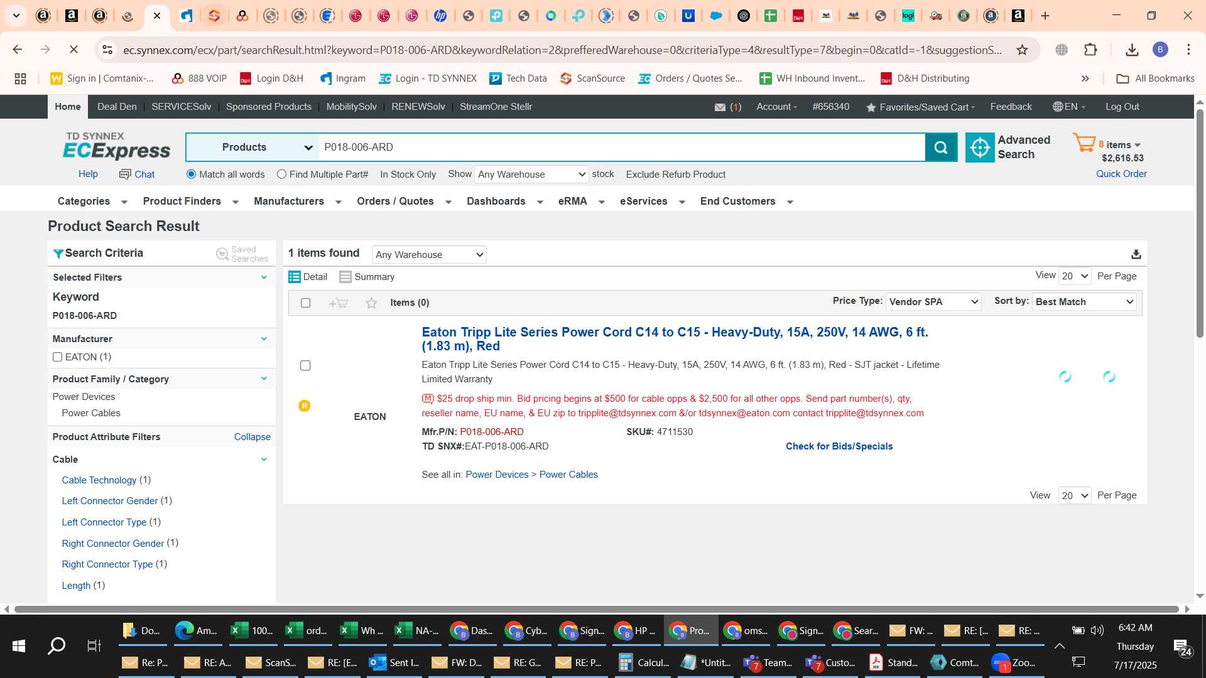Screen dimensions: 1206x678
Task: Filter by Cable Technology attribute
Action: click(99, 480)
